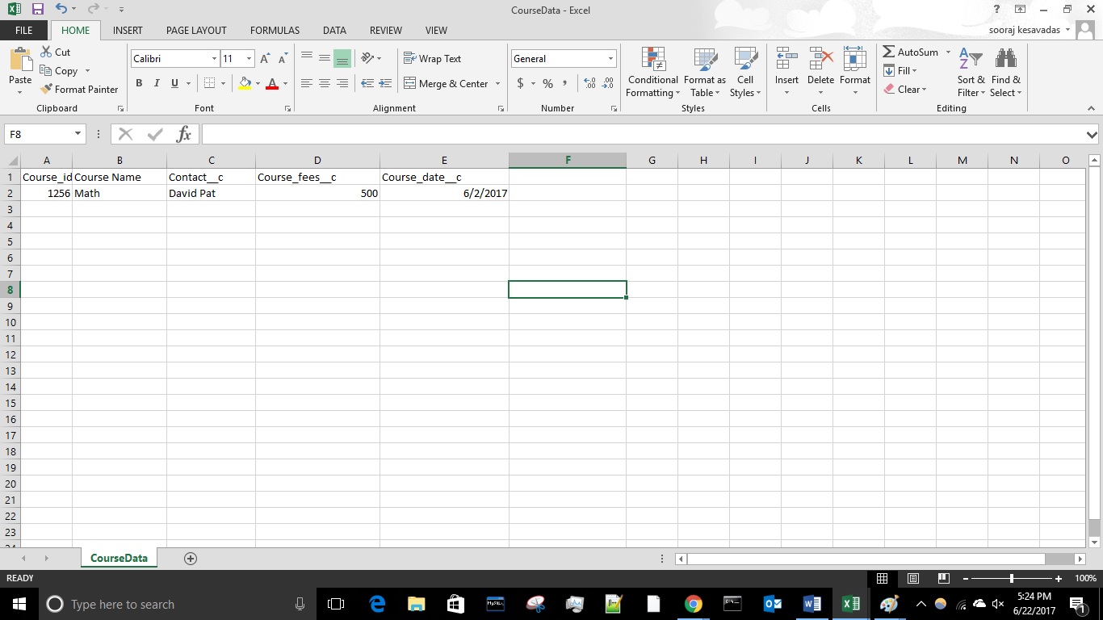
Task: Expand the General number format dropdown
Action: (610, 59)
